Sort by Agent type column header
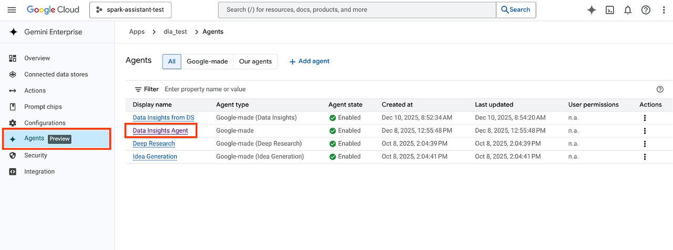The image size is (673, 250). [x=232, y=105]
